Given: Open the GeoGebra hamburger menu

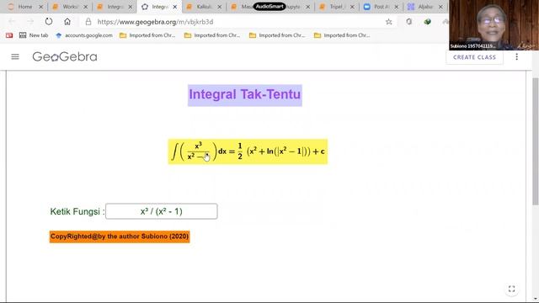Looking at the screenshot, I should (x=15, y=56).
